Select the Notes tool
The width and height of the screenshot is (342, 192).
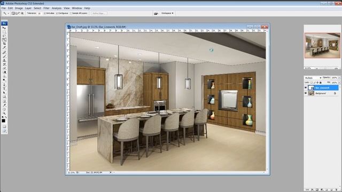pyautogui.click(x=4, y=102)
